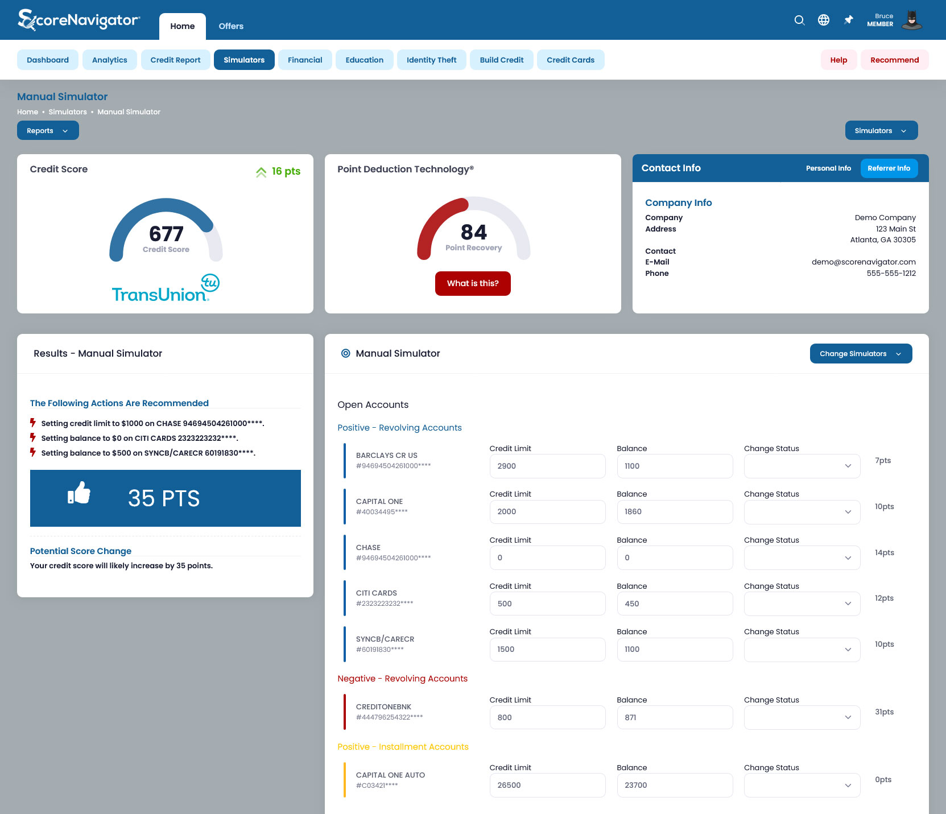This screenshot has width=946, height=814.
Task: Click the ScoreNavigator logo
Action: (x=79, y=20)
